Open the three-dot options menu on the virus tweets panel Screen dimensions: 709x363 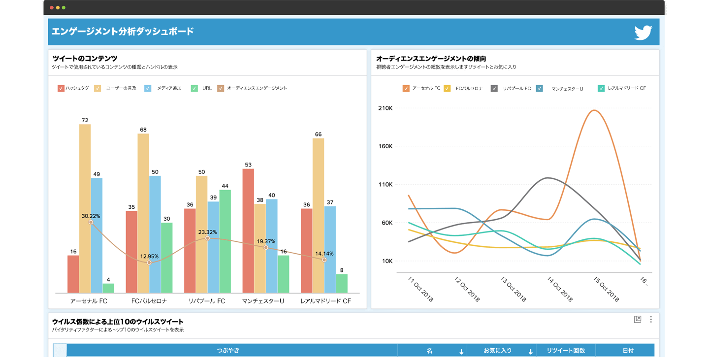[650, 319]
